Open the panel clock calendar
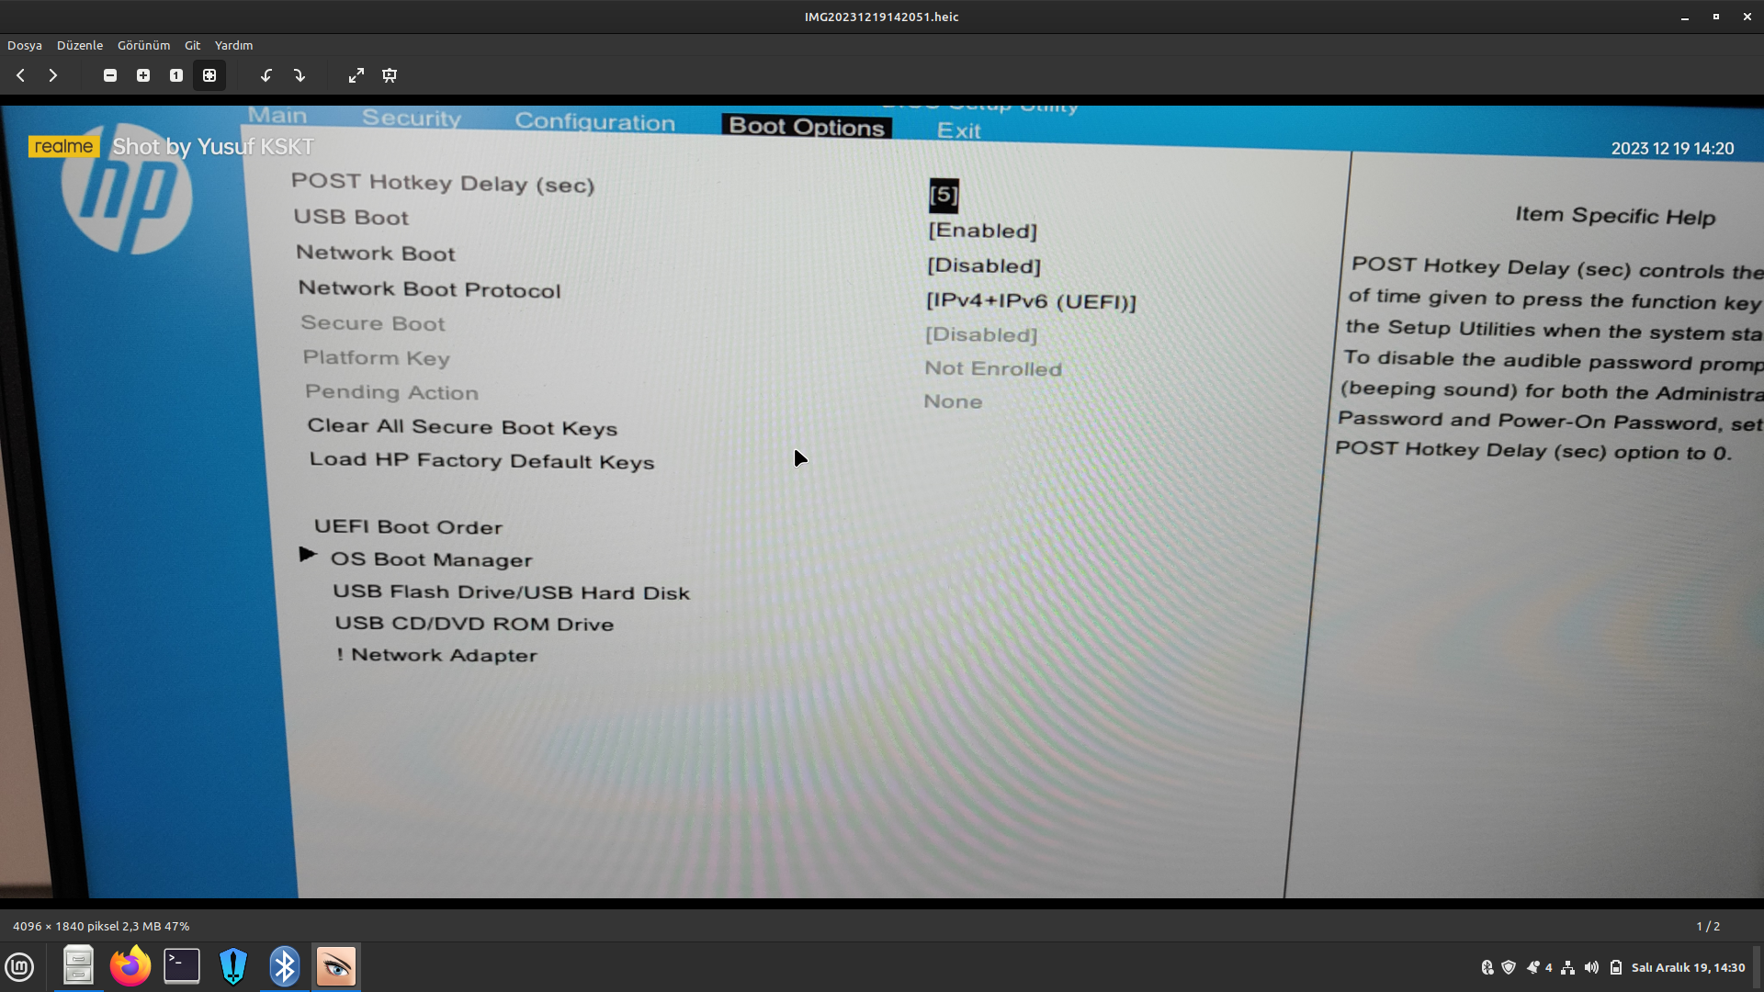 (1688, 967)
